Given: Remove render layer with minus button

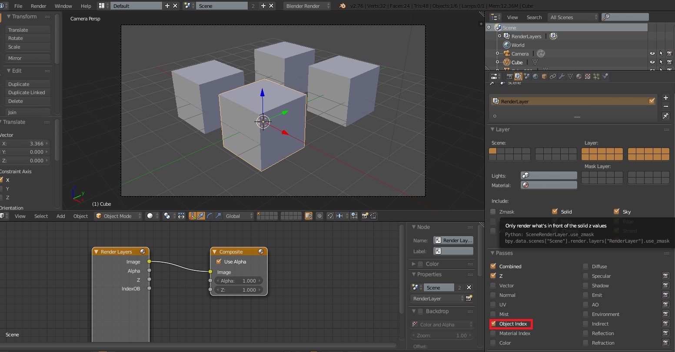Looking at the screenshot, I should point(665,106).
